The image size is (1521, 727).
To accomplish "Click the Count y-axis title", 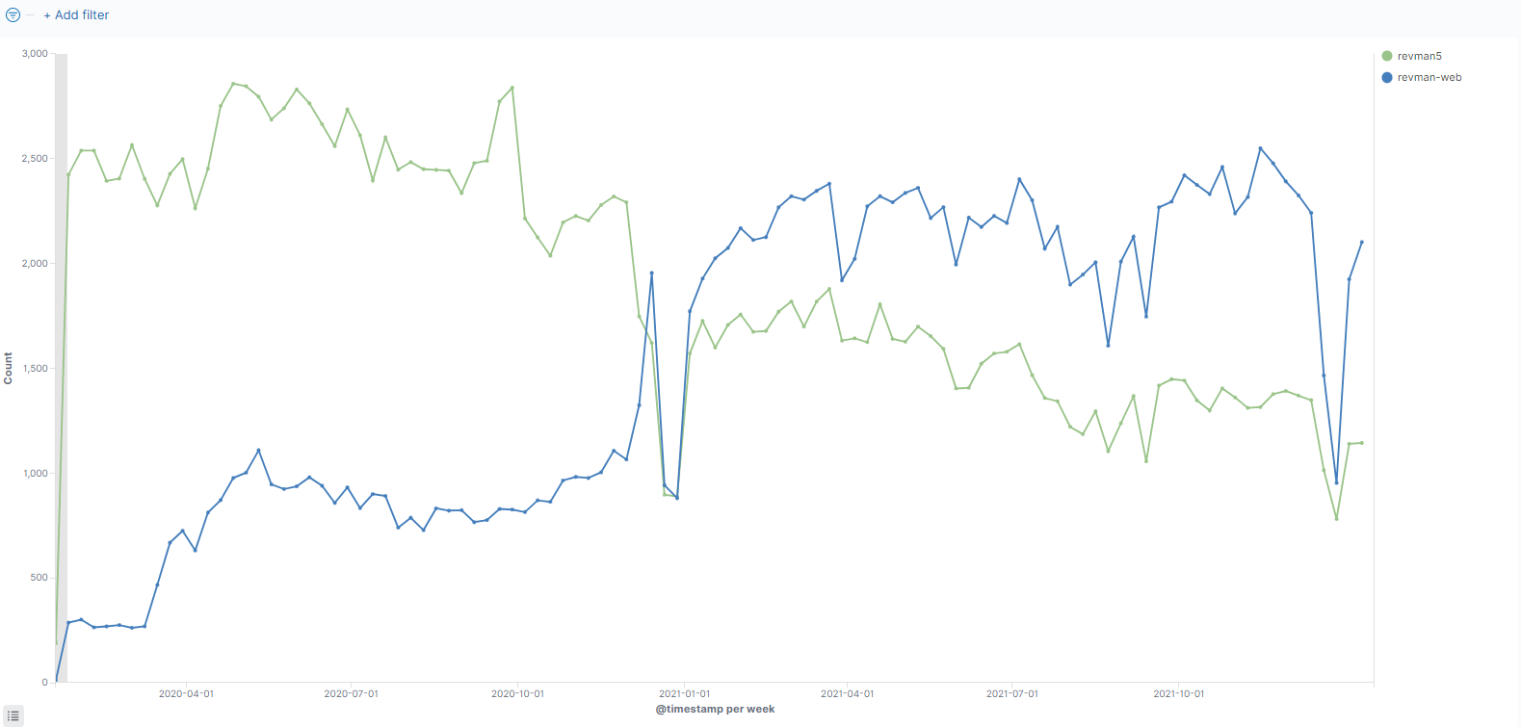I will point(9,368).
